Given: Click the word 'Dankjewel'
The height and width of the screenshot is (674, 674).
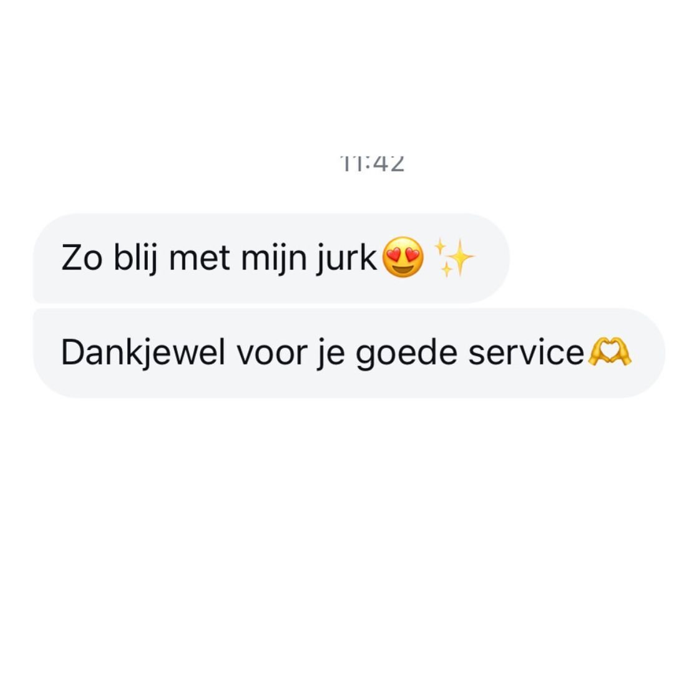Looking at the screenshot, I should 143,353.
